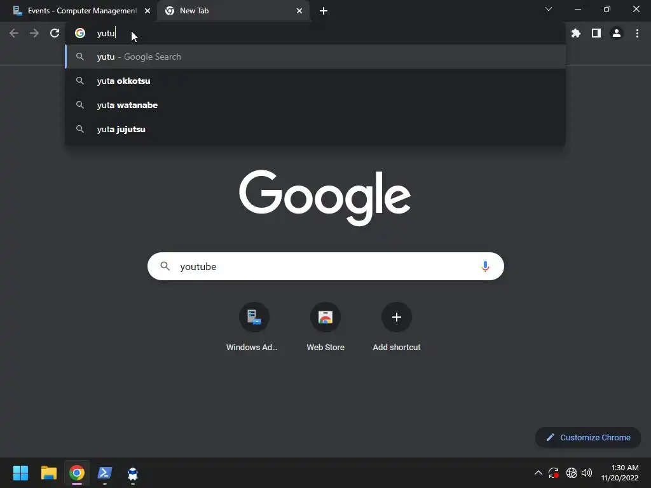This screenshot has height=488, width=651.
Task: Click the sync status tray icon
Action: tap(554, 473)
